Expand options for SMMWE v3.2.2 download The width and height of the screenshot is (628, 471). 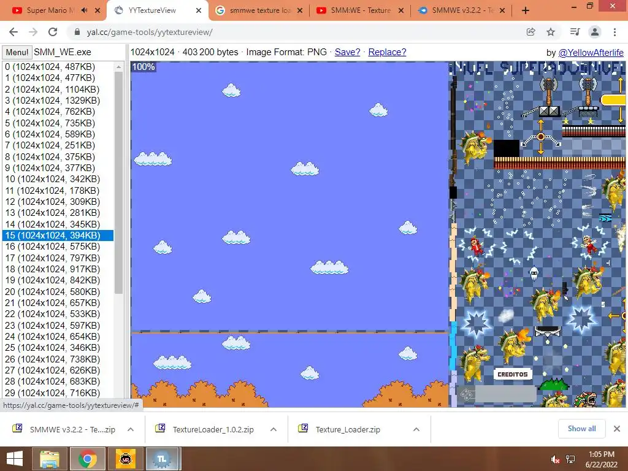coord(131,429)
